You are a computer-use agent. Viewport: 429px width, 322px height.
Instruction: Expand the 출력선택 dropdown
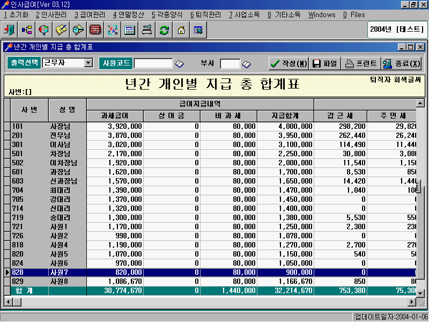coord(88,63)
